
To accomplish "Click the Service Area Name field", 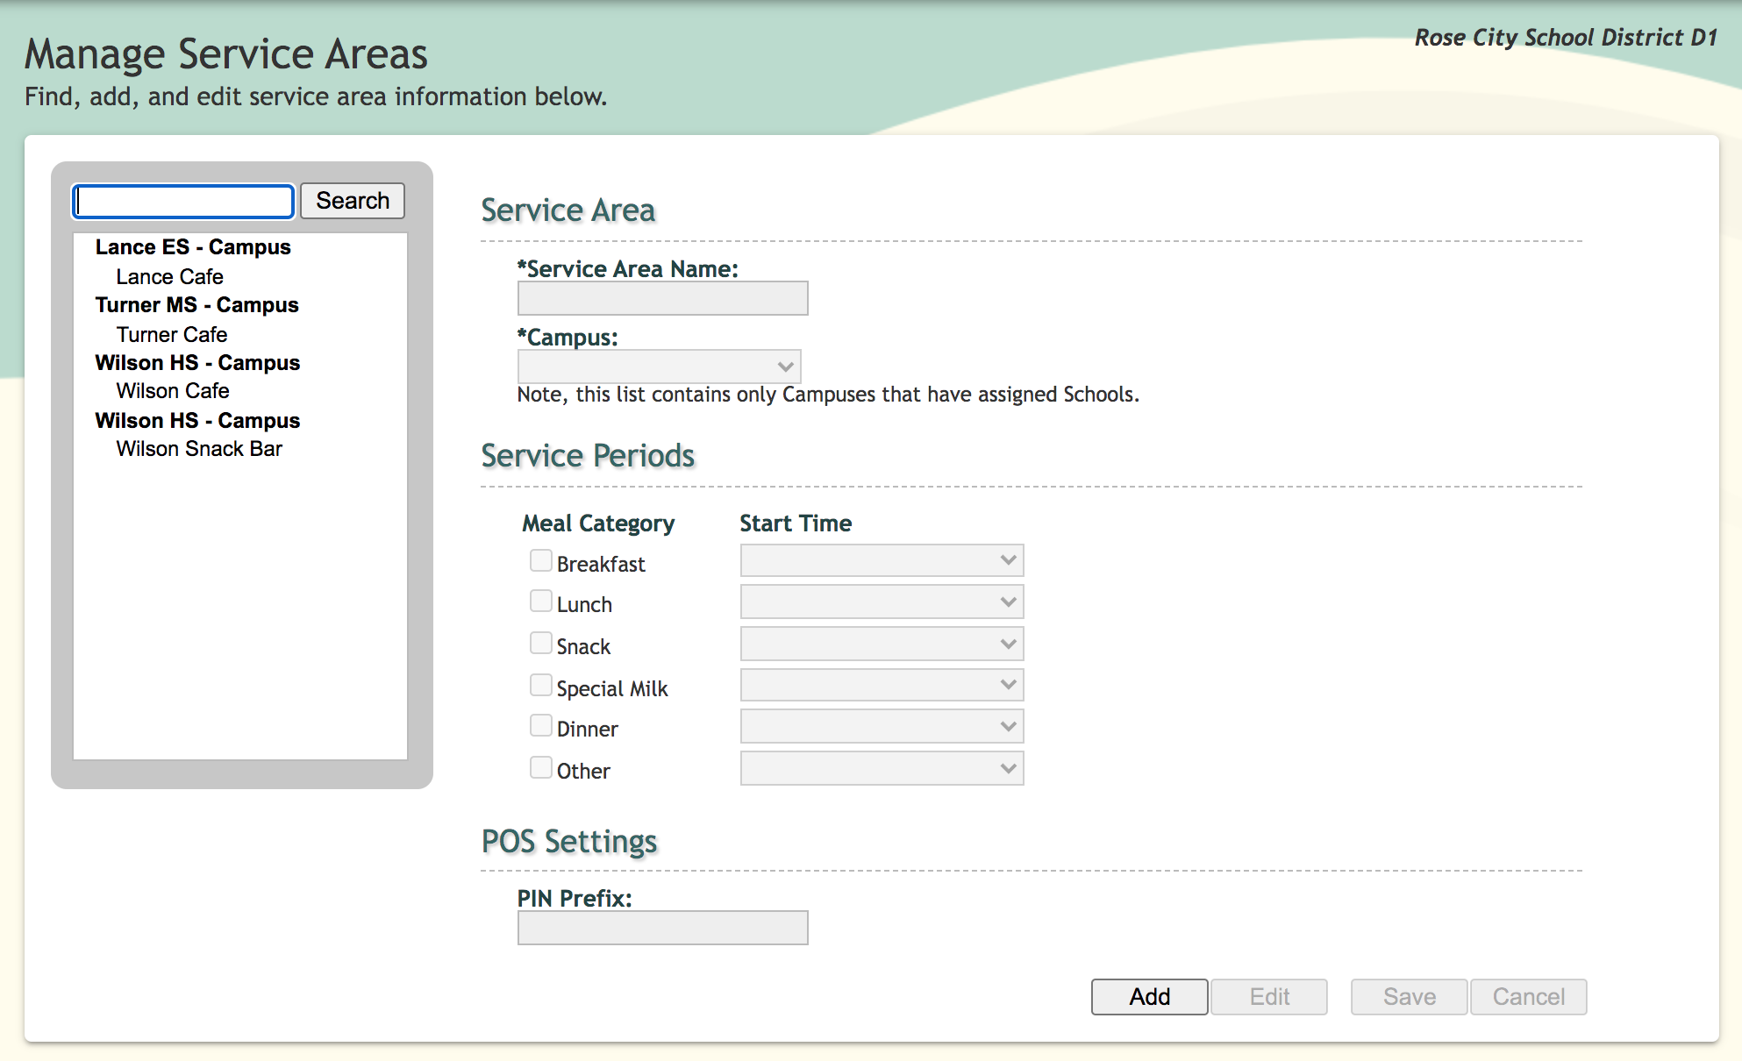I will [x=662, y=299].
